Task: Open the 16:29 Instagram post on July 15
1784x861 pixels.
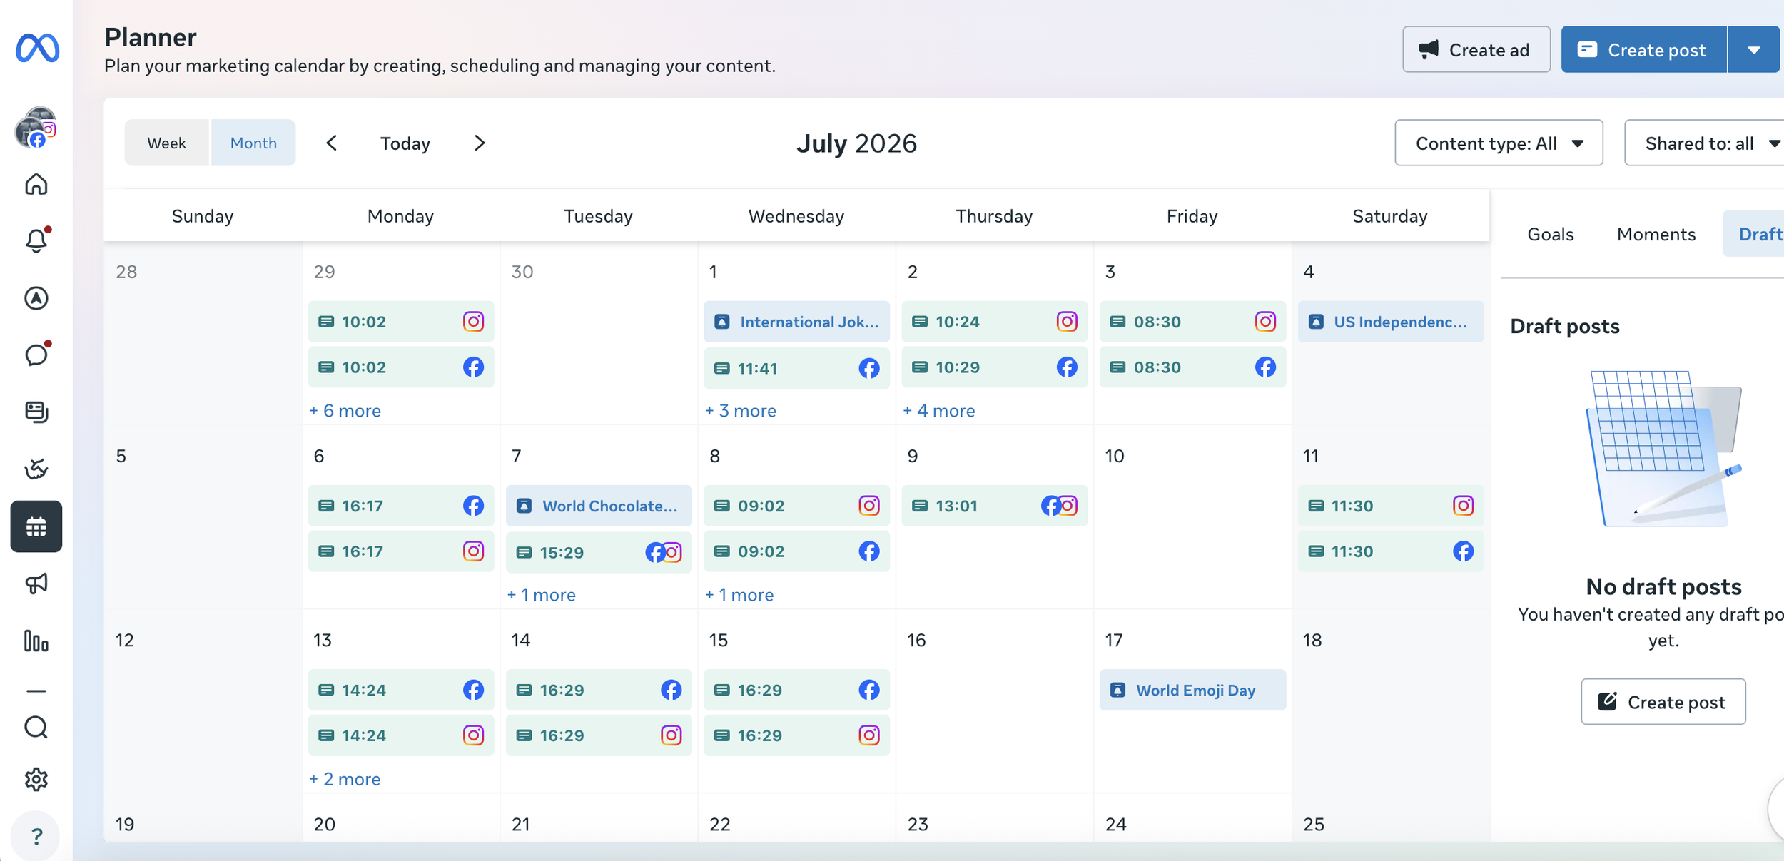Action: pyautogui.click(x=796, y=735)
